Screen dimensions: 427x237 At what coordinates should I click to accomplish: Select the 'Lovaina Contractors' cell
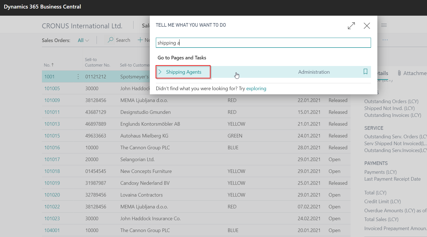[142, 195]
